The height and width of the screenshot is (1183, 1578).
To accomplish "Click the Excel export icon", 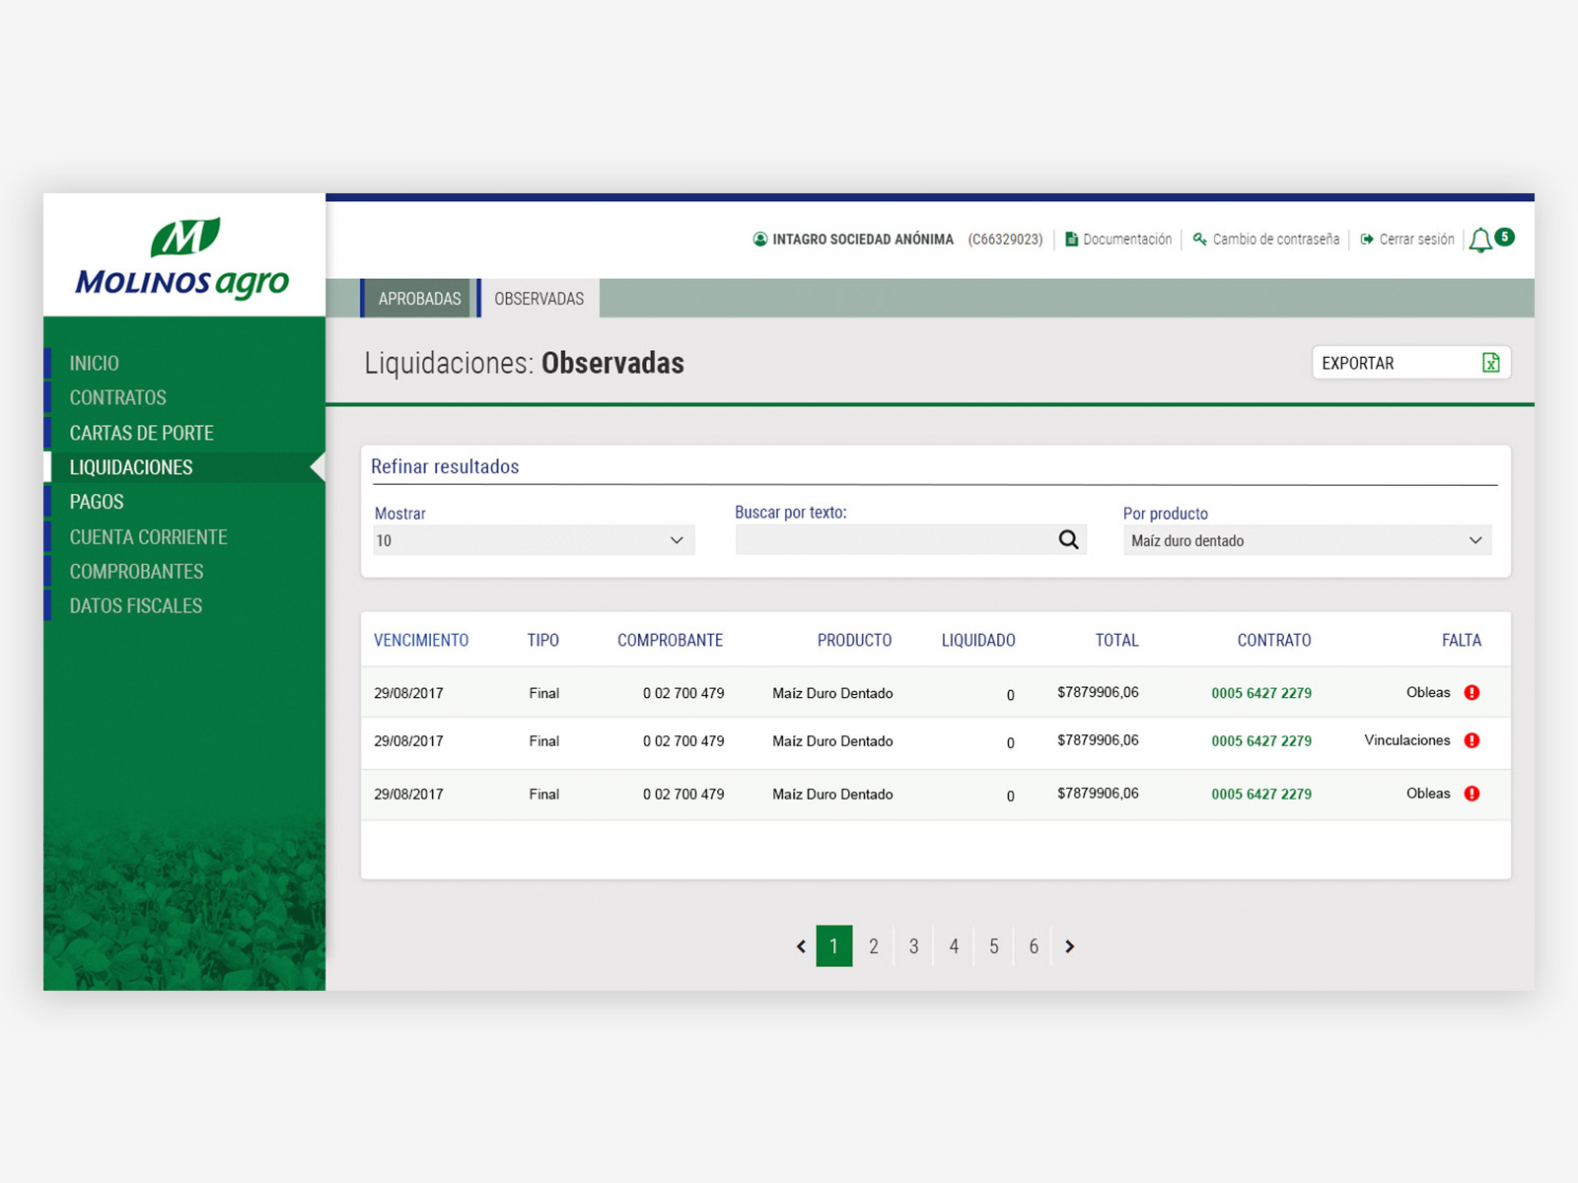I will point(1490,363).
